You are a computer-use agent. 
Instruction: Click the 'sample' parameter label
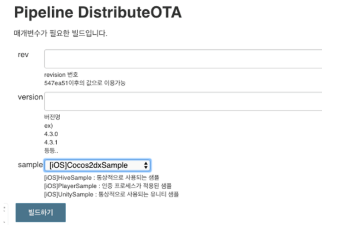30,165
